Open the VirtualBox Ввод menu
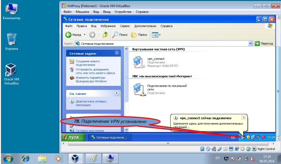The width and height of the screenshot is (281, 164). coord(107,12)
